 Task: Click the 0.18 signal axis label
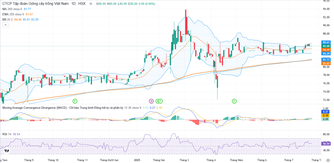coord(326,115)
